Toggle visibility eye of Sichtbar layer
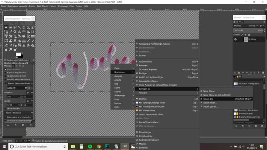Image resolution: width=267 pixels, height=150 pixels. (x=236, y=39)
